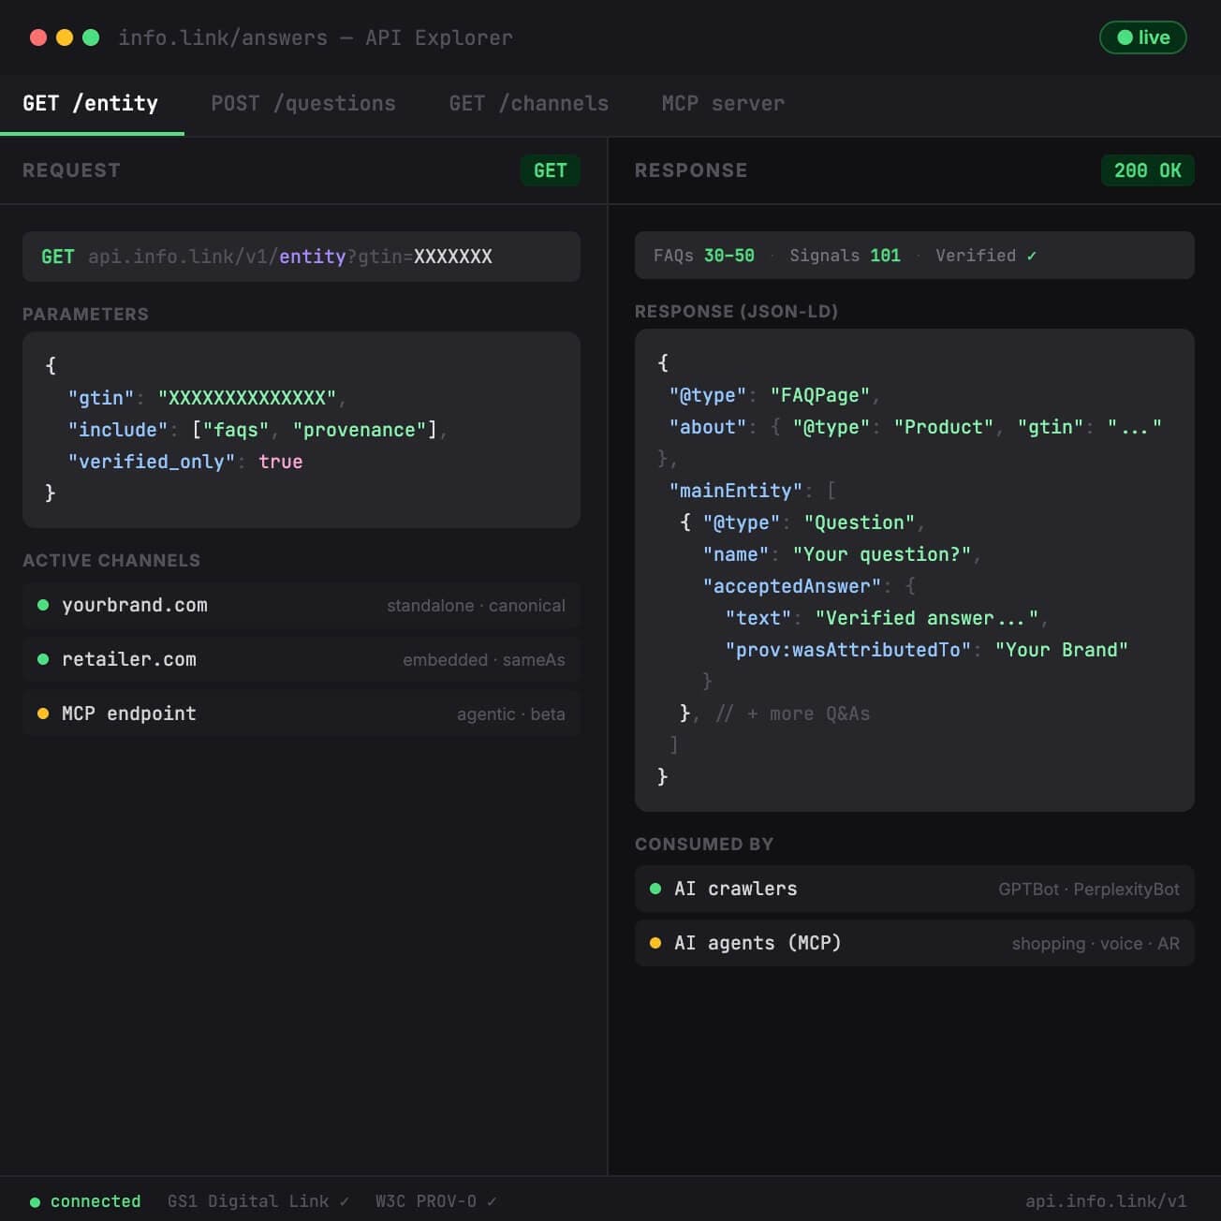Click the live status indicator badge

[x=1142, y=38]
